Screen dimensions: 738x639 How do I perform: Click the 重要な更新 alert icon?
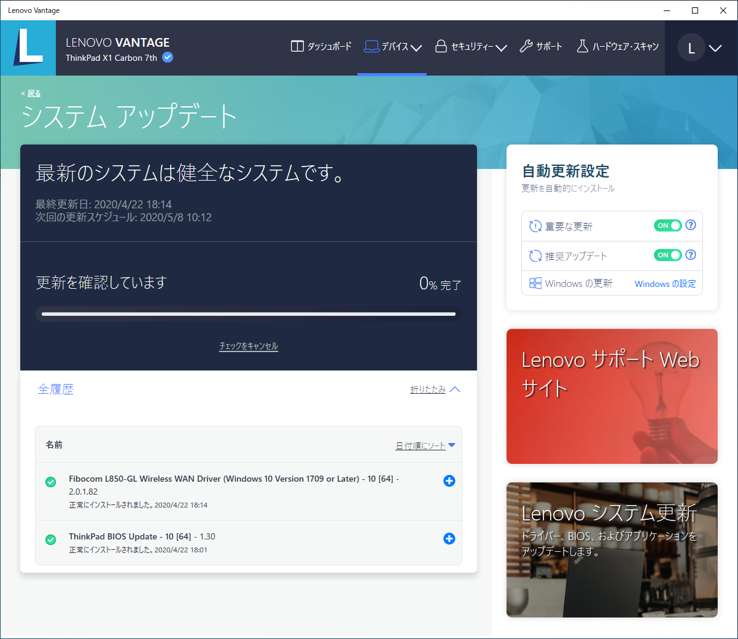coord(535,227)
